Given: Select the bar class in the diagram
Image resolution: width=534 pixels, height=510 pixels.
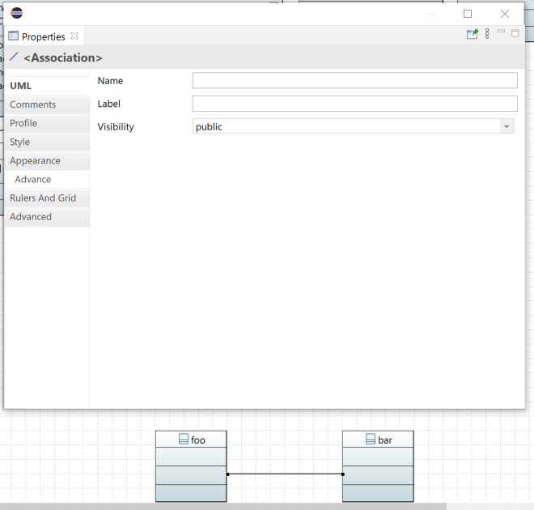Looking at the screenshot, I should (x=378, y=466).
